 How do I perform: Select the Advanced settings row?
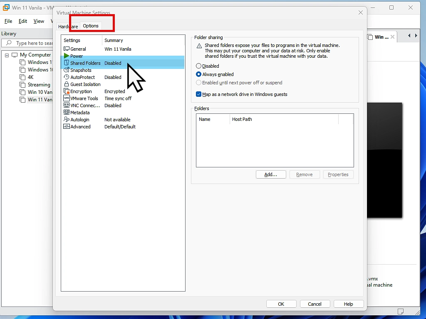[123, 126]
